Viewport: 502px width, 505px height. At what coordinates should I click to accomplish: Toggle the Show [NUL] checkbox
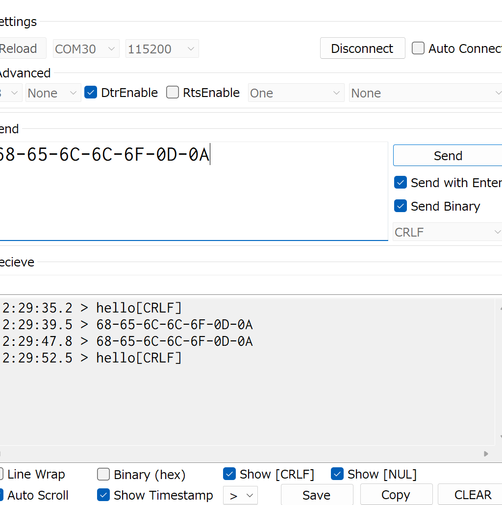337,474
